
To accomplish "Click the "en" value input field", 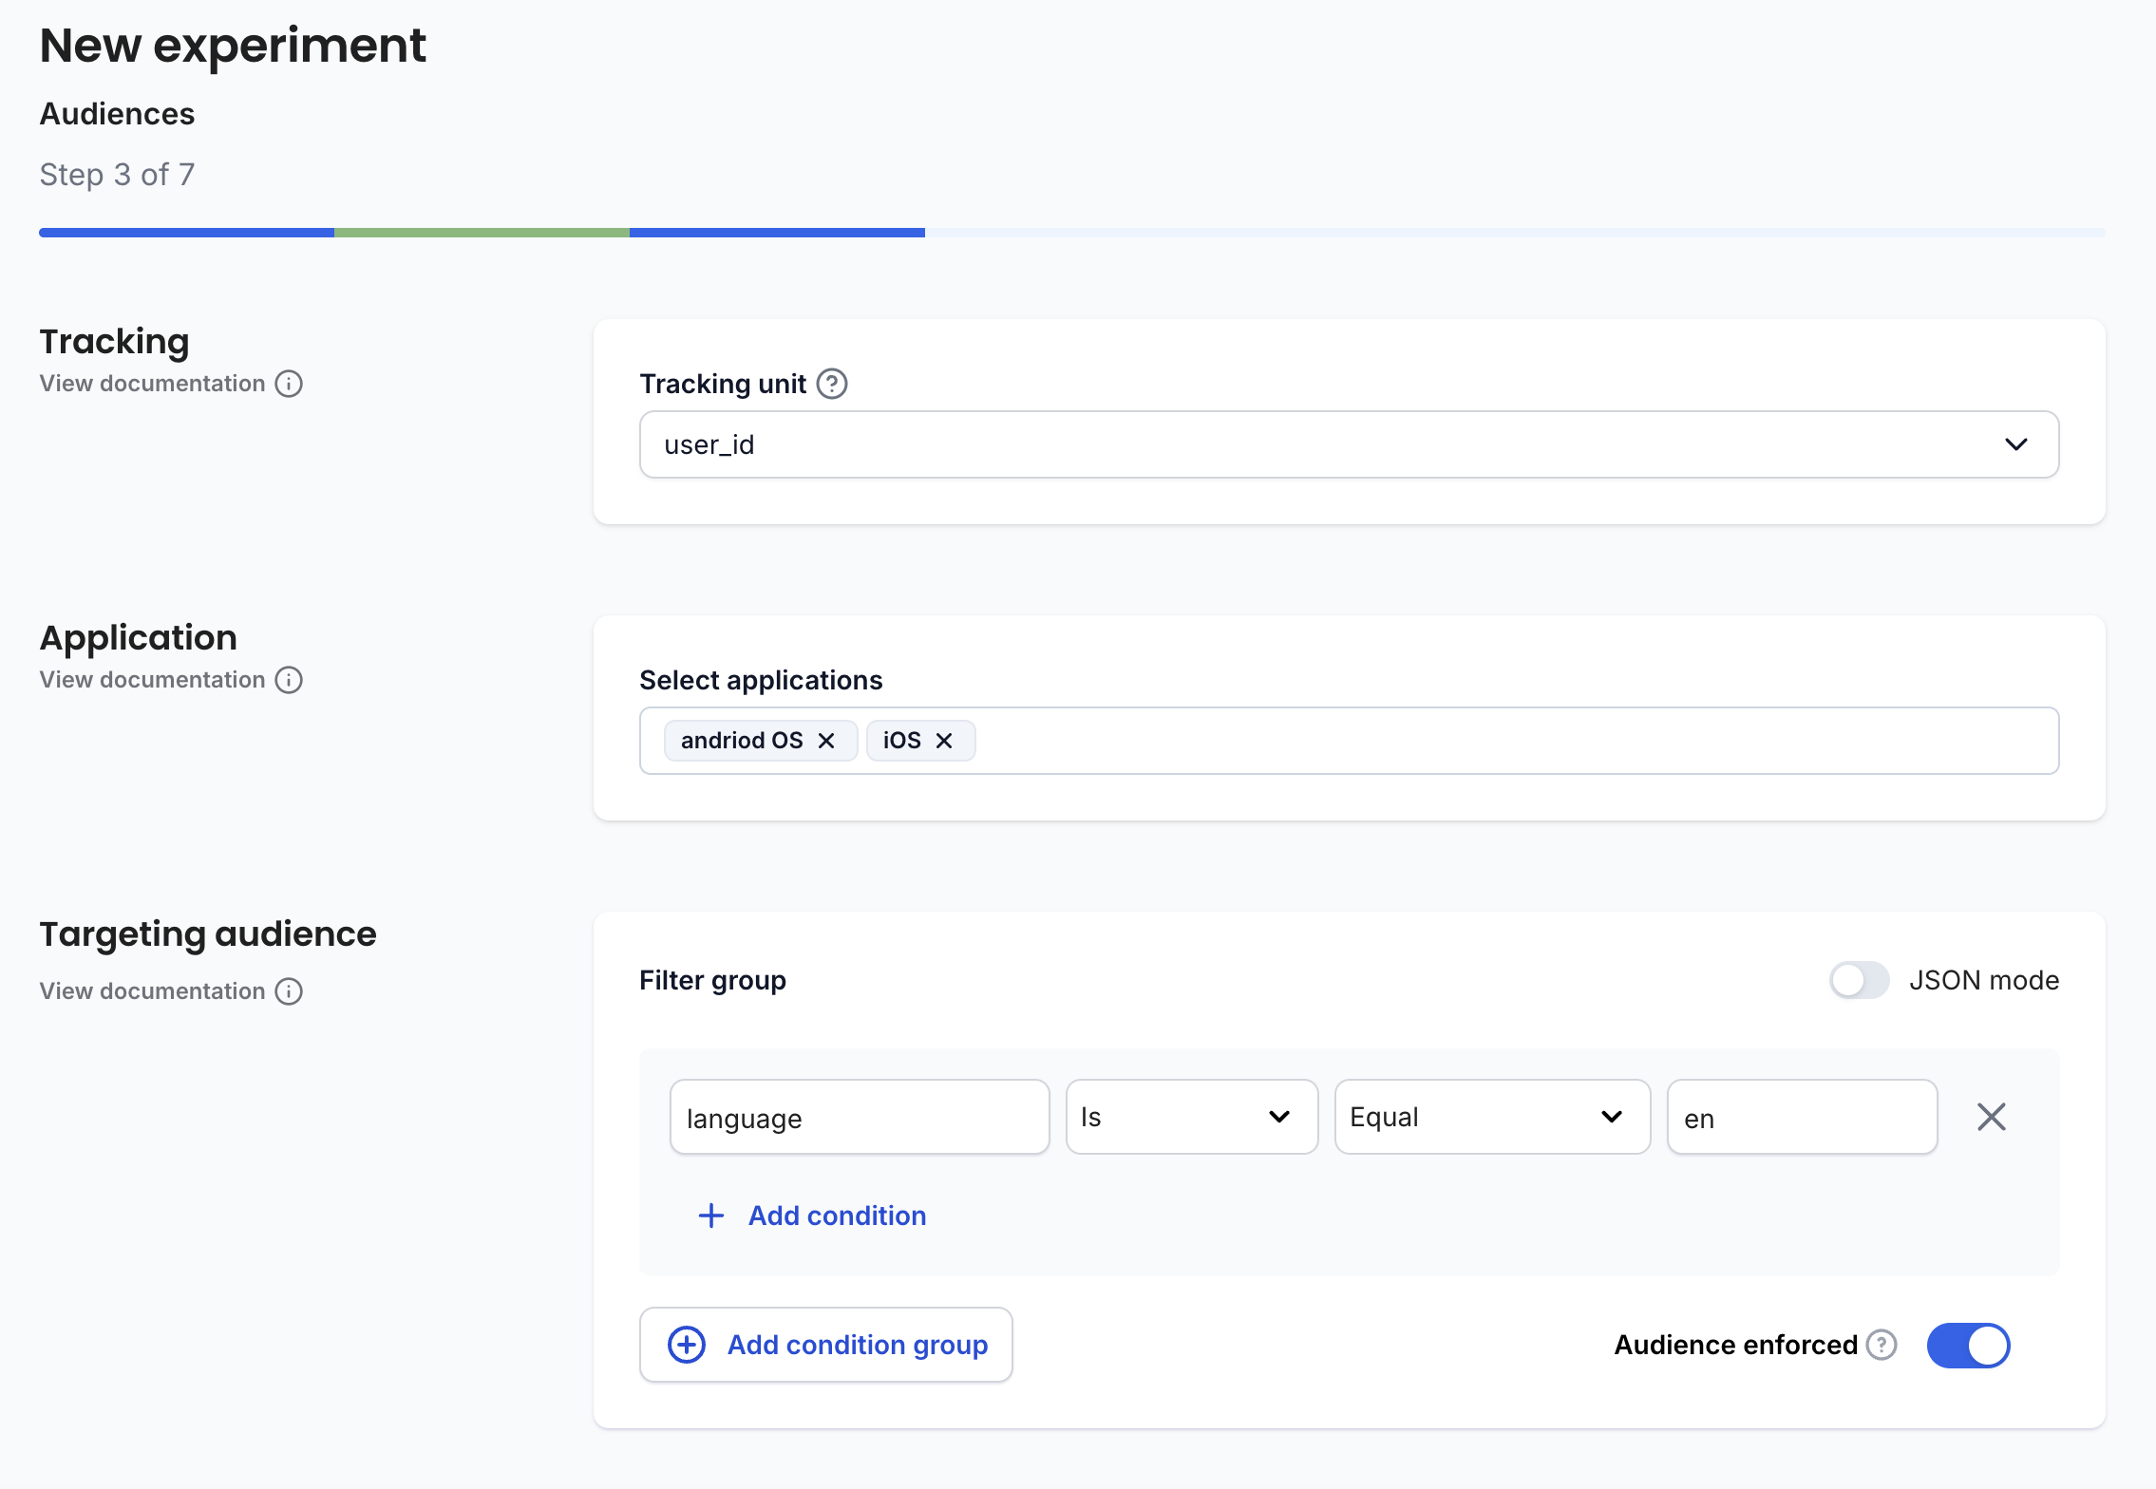I will (x=1802, y=1117).
